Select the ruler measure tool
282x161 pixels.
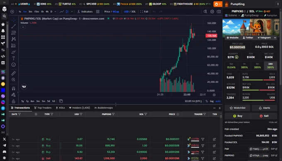click(x=14, y=73)
